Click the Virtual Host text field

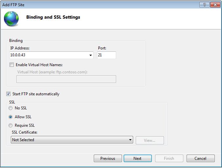(66, 79)
